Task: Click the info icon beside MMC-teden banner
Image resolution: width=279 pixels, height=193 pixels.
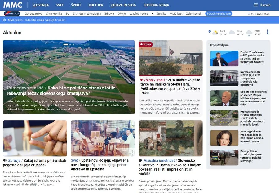Action: (x=4, y=20)
